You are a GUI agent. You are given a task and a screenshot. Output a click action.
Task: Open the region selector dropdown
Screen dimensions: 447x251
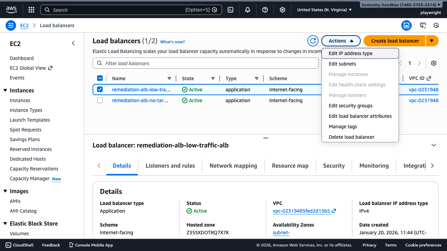(324, 10)
